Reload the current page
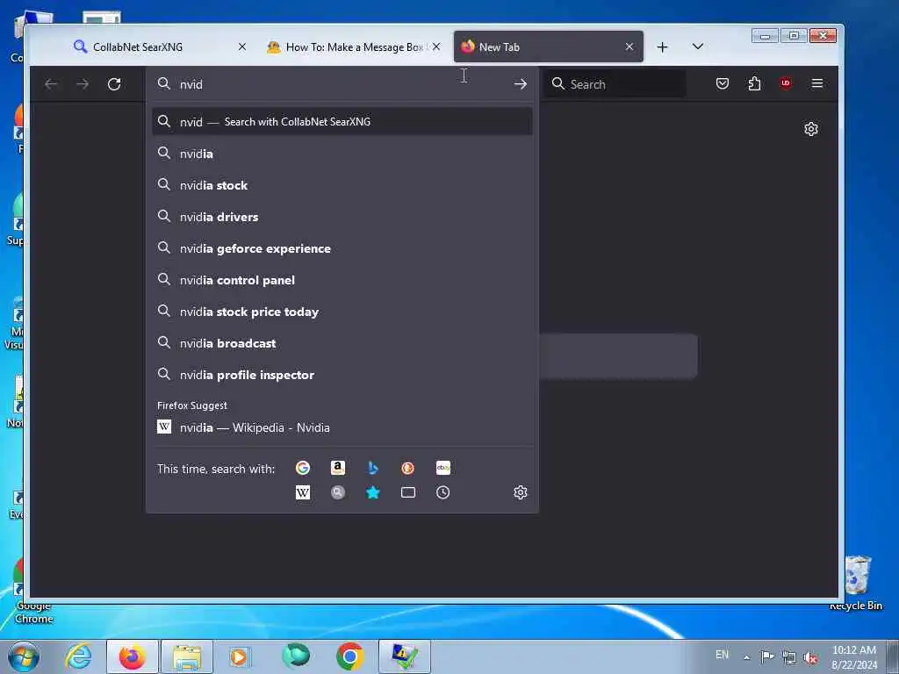The height and width of the screenshot is (674, 899). (114, 84)
